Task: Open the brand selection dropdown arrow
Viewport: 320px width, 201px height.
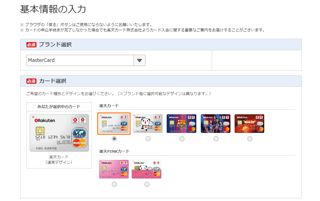Action: tap(139, 60)
